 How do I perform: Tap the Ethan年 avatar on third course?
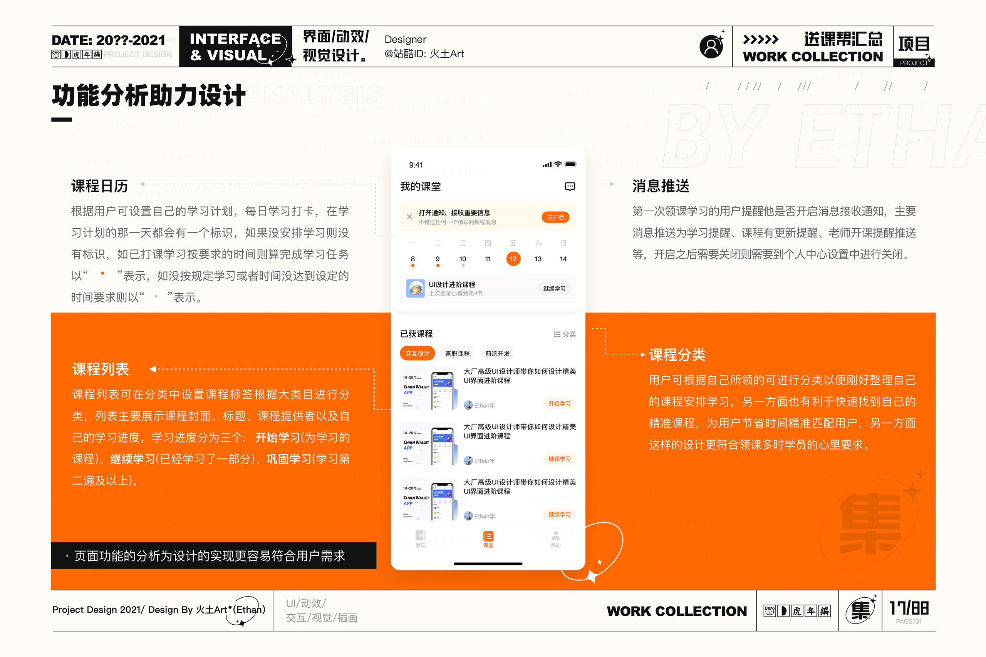(x=468, y=516)
